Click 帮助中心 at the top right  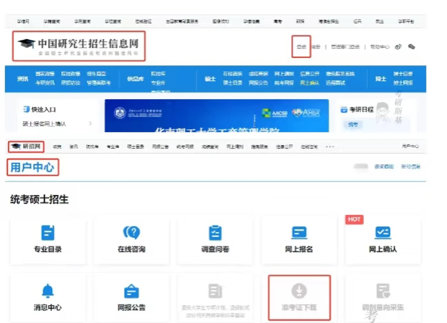point(380,47)
